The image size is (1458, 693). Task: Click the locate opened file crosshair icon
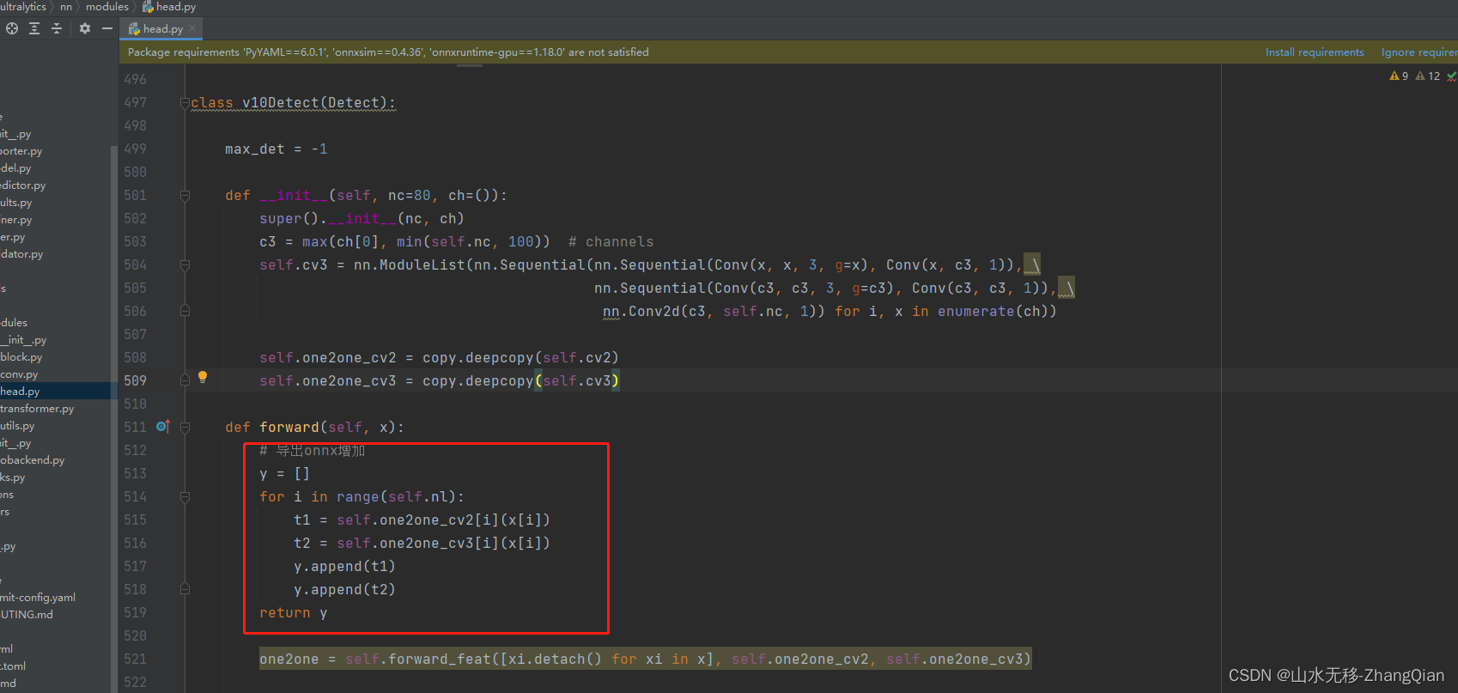(12, 28)
